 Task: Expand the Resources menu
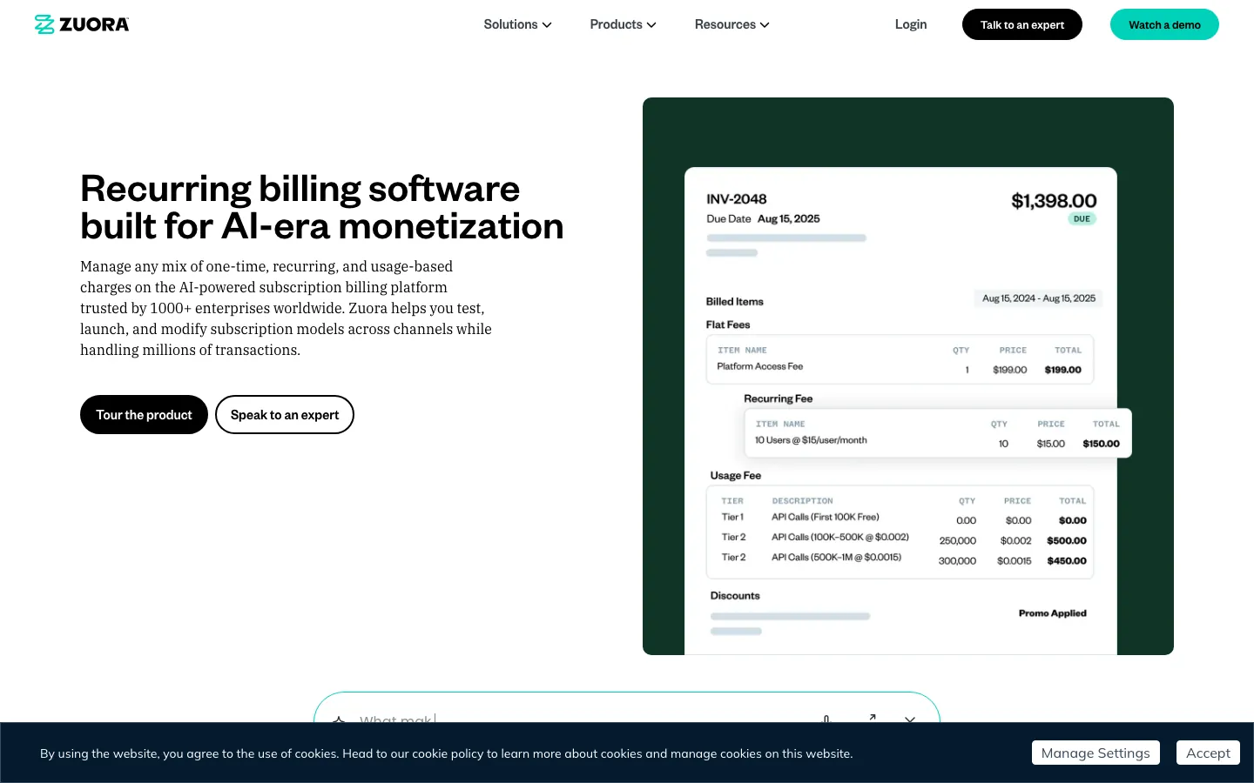(x=731, y=24)
